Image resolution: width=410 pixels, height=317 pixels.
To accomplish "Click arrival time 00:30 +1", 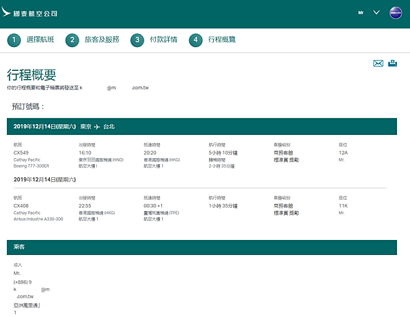I will click(x=153, y=206).
